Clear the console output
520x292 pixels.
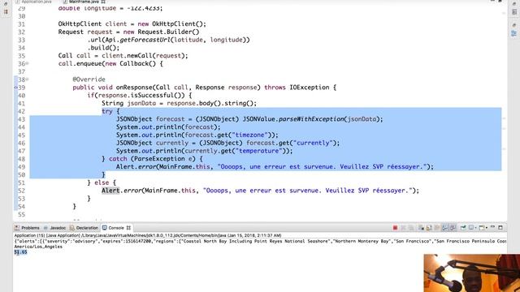click(421, 228)
